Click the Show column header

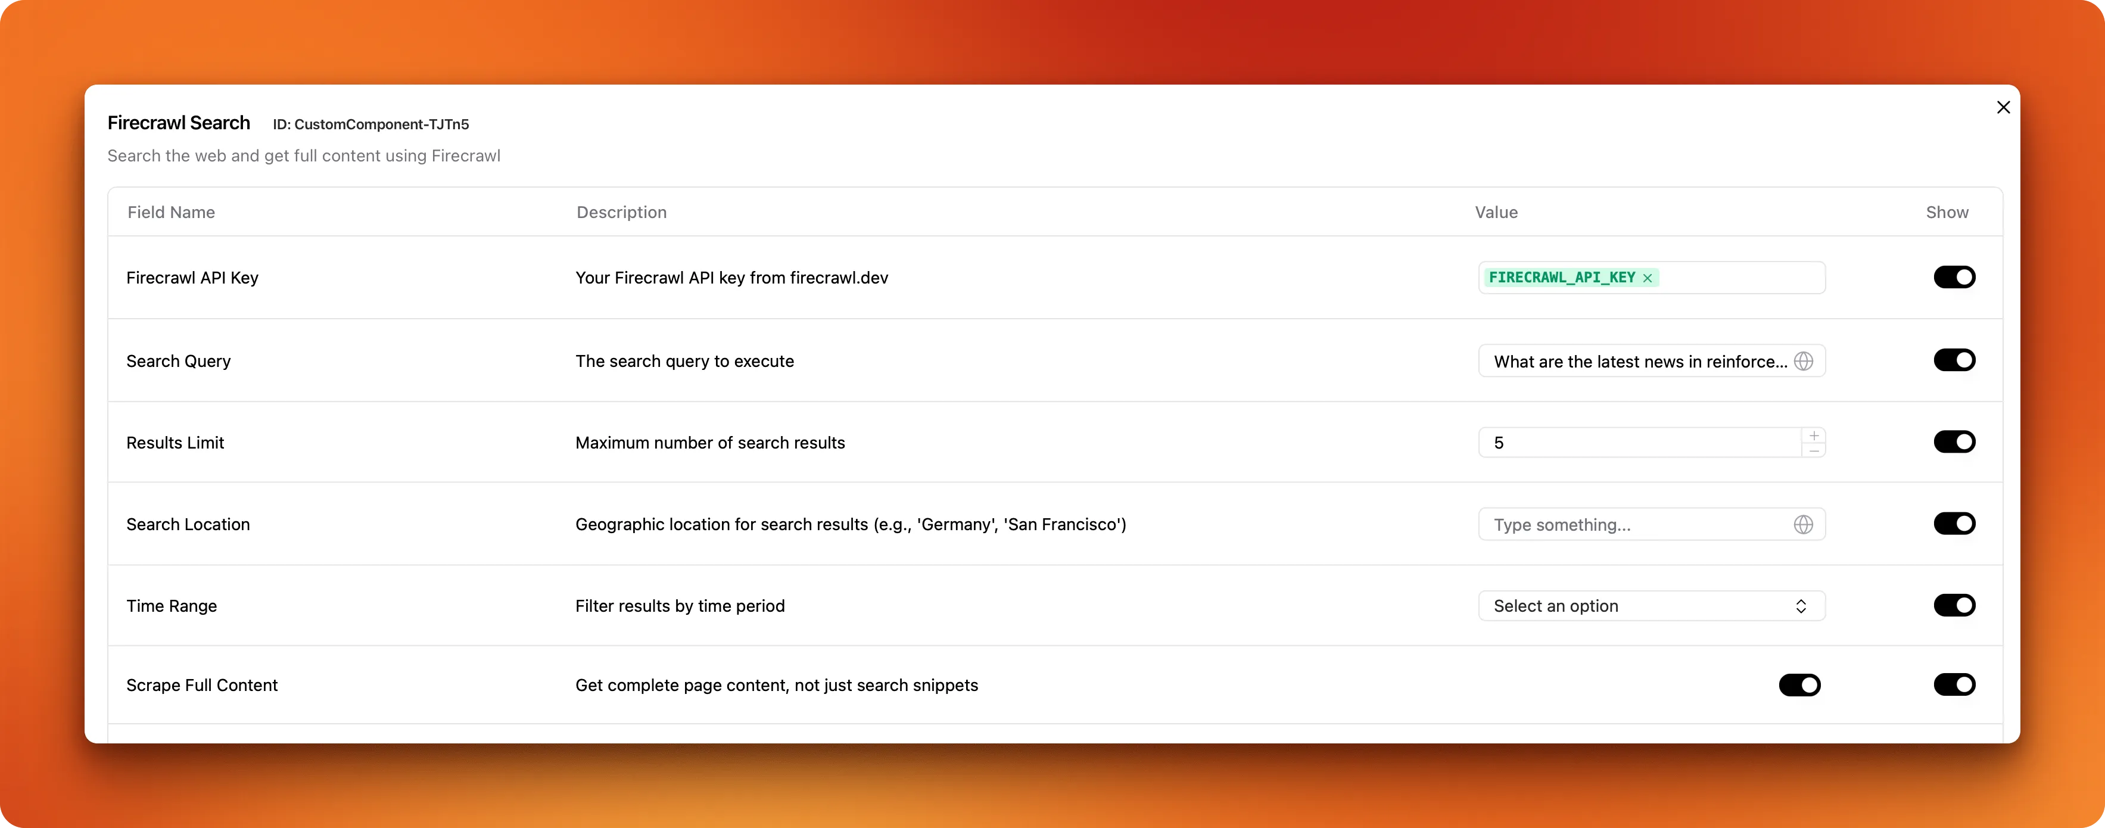pyautogui.click(x=1947, y=211)
